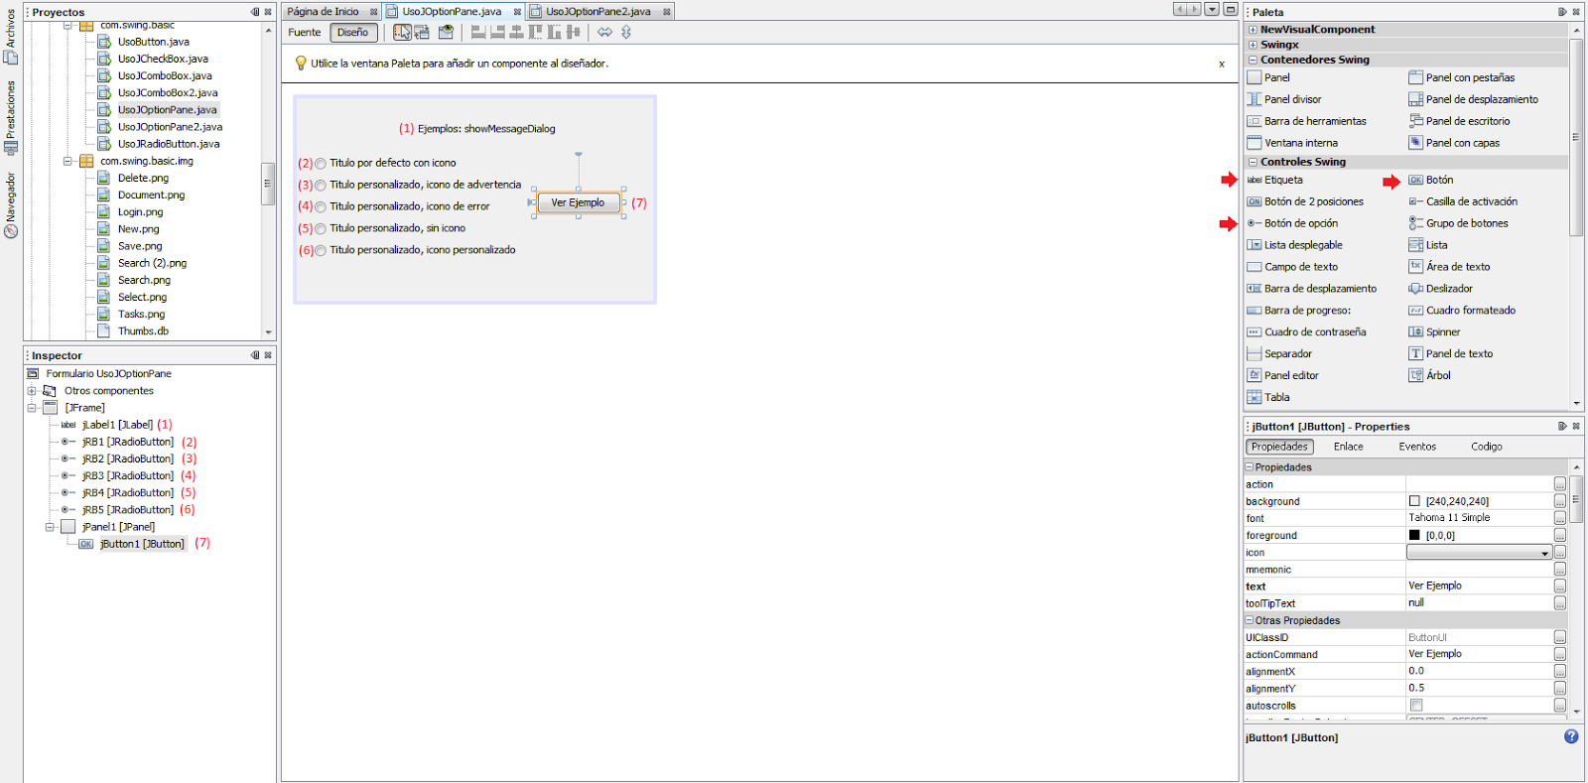The width and height of the screenshot is (1588, 783).
Task: Click Diseño view button
Action: pyautogui.click(x=352, y=32)
